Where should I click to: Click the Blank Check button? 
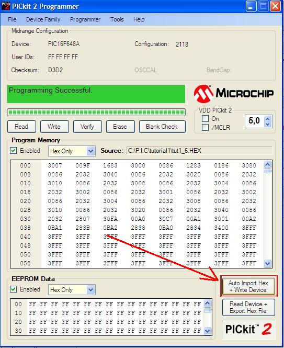coord(162,127)
